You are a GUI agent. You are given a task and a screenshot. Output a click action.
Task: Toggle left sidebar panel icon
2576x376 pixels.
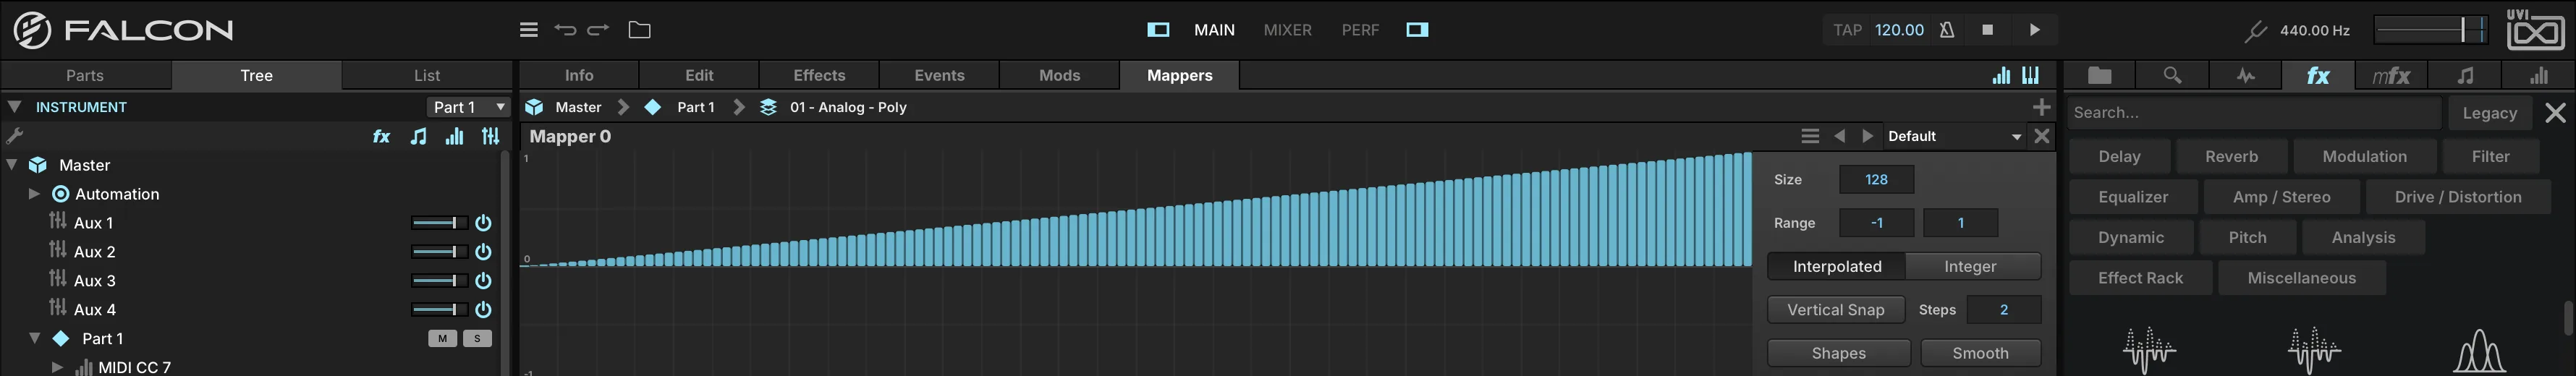pyautogui.click(x=1158, y=30)
